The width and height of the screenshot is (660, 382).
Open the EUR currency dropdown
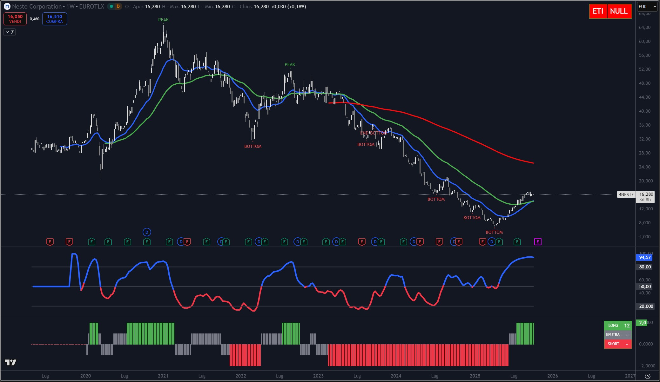(x=647, y=7)
